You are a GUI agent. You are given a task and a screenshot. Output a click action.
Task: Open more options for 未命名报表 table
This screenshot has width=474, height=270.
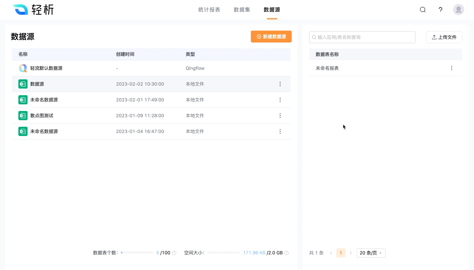click(x=451, y=68)
